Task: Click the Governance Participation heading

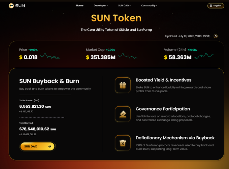Action: (x=163, y=109)
